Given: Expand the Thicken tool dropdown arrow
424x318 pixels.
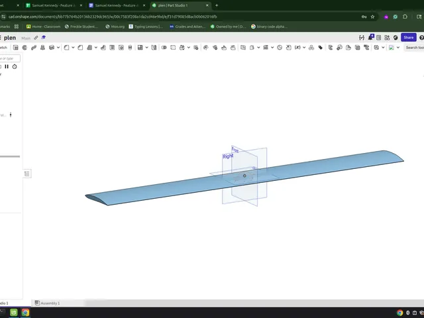Looking at the screenshot, I should coord(58,48).
